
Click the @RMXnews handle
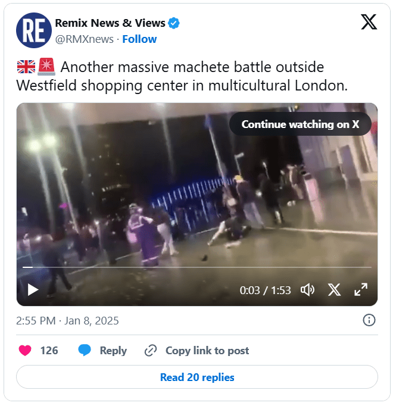pyautogui.click(x=84, y=39)
